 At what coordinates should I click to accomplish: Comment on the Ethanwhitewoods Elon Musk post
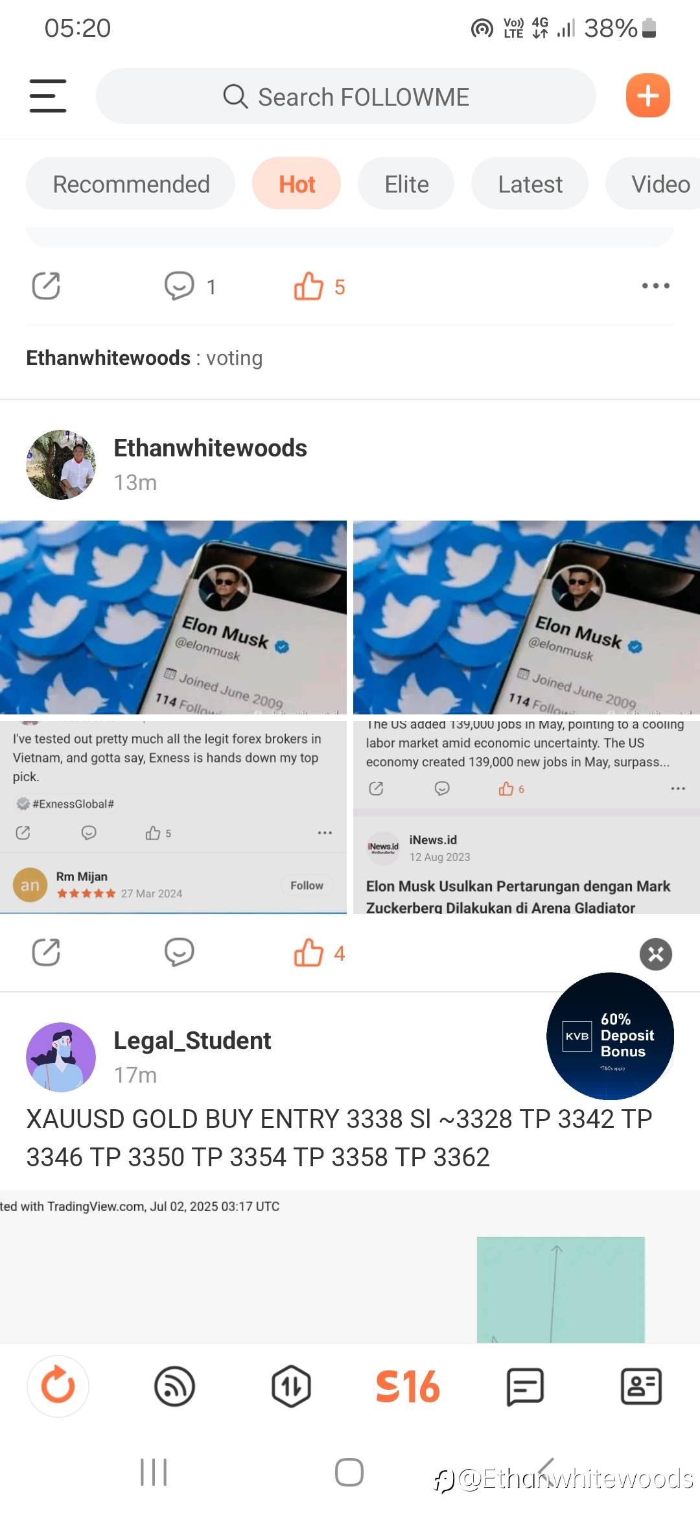[180, 952]
